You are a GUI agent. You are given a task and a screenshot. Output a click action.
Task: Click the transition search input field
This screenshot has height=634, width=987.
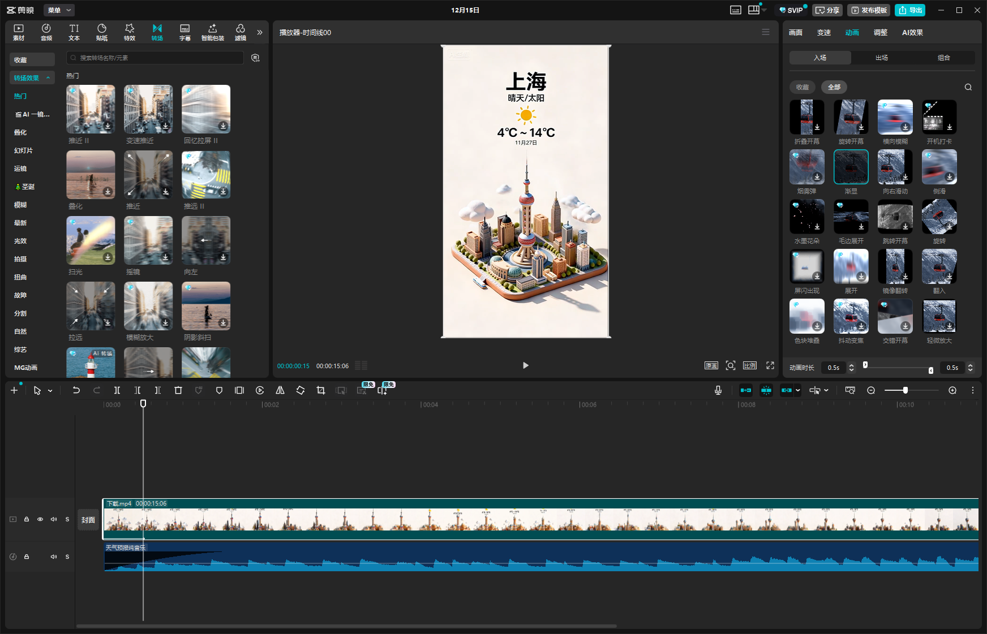[x=158, y=58]
